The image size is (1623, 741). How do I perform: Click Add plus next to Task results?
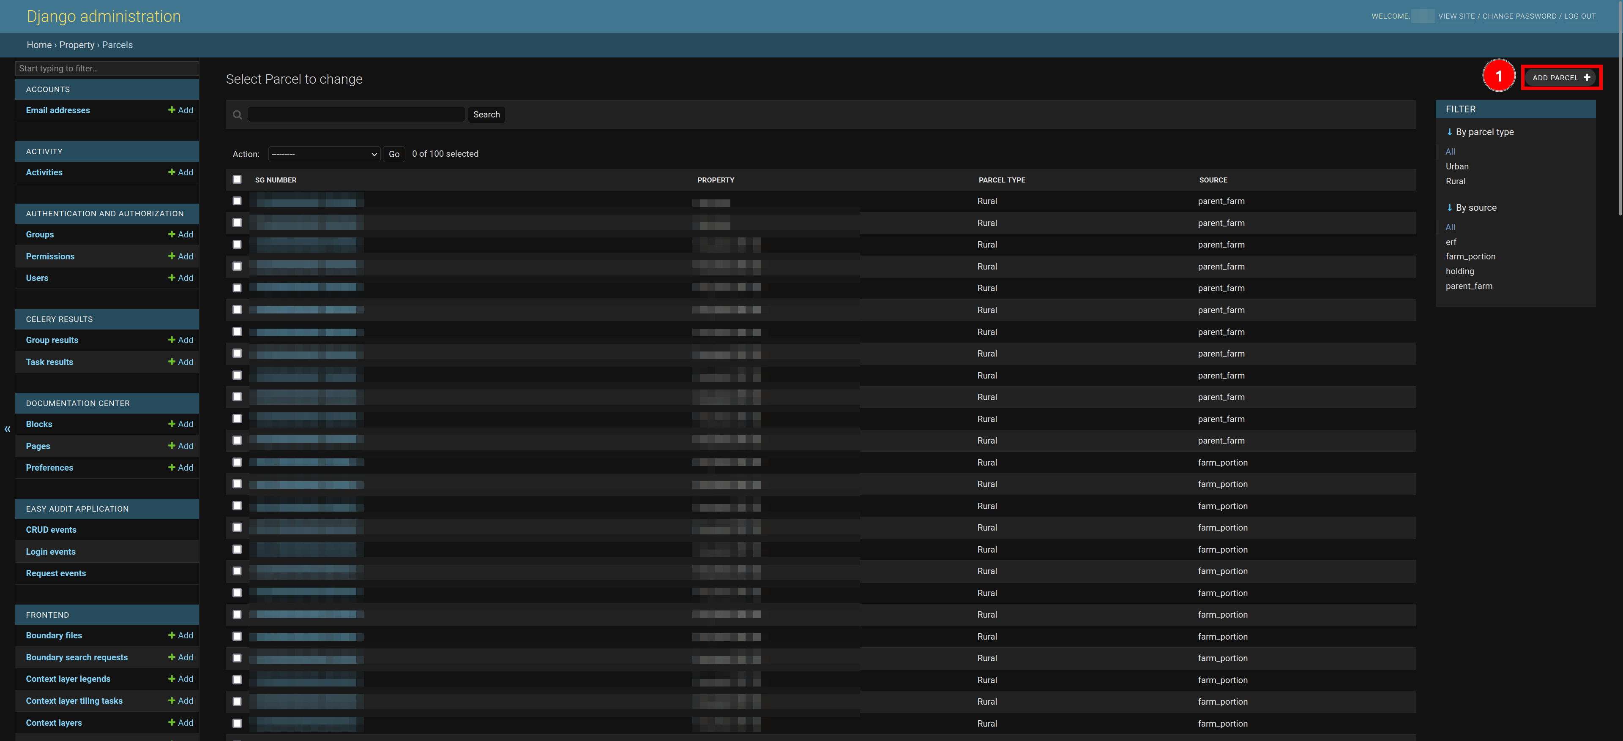tap(180, 362)
